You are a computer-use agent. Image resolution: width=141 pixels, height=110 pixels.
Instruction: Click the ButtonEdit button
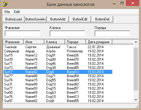[80, 19]
